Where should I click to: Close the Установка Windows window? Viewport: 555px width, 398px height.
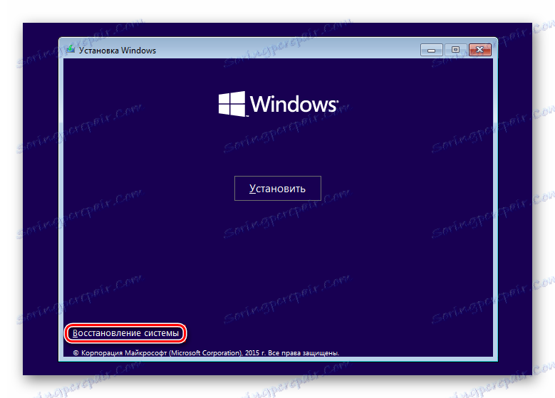(480, 50)
